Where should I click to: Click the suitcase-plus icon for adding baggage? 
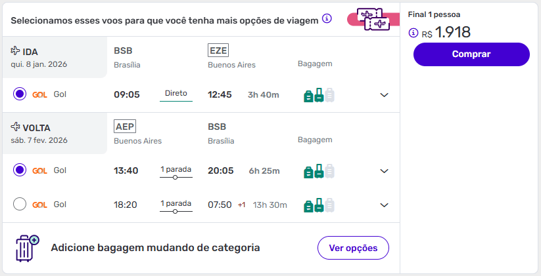27,248
